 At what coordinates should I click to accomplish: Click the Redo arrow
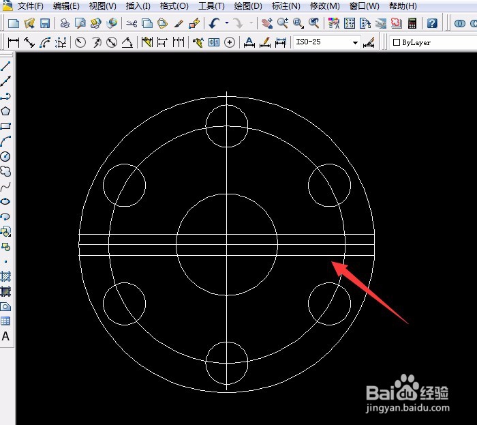[x=238, y=23]
